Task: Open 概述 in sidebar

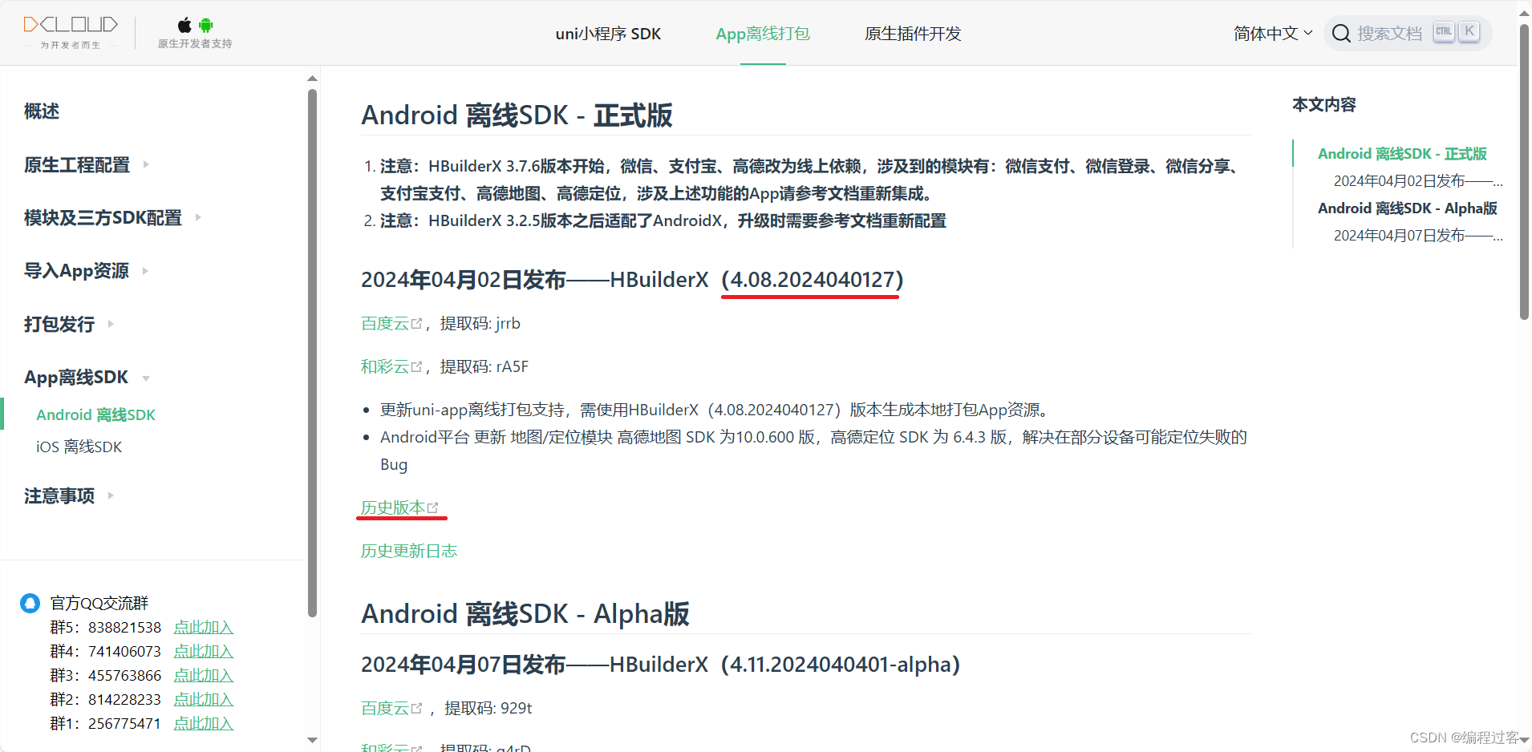Action: pos(42,111)
